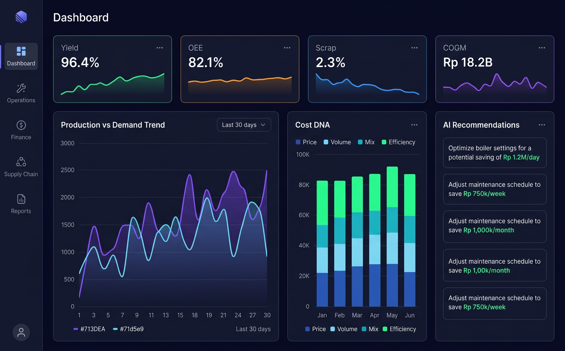Toggle the Efficiency series in the bottom legend
Viewport: 565px width, 351px height.
click(x=399, y=329)
